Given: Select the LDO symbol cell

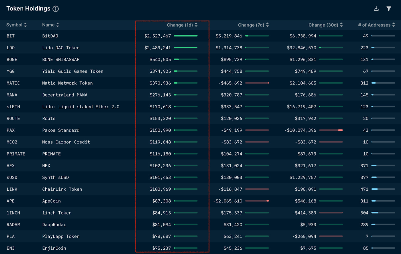Looking at the screenshot, I should click(11, 48).
